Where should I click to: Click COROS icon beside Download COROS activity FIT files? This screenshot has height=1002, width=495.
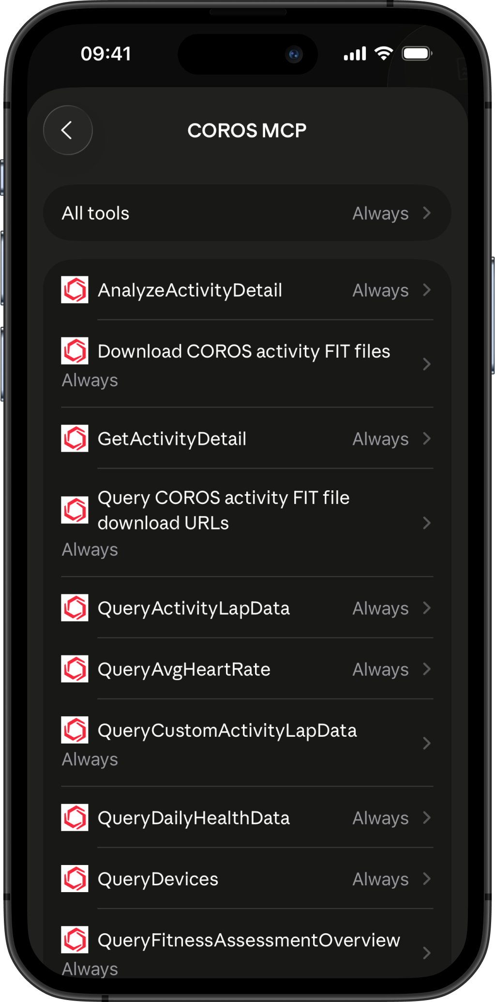tap(75, 351)
